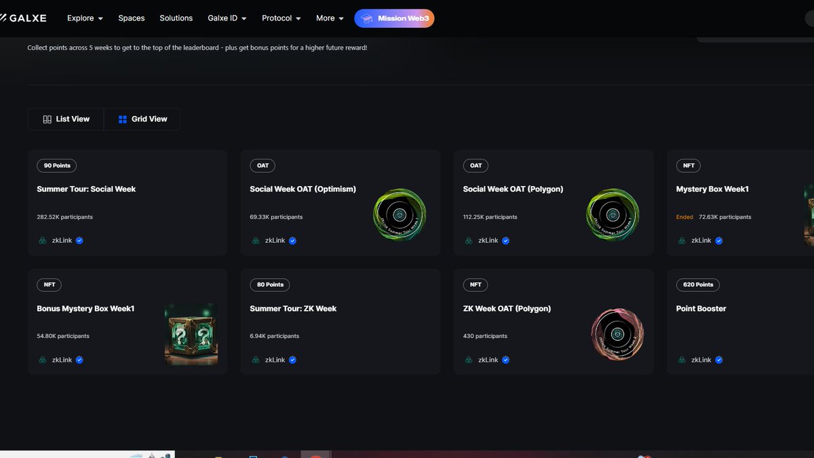Screen dimensions: 814x458
Task: Open the More dropdown menu
Action: (330, 18)
